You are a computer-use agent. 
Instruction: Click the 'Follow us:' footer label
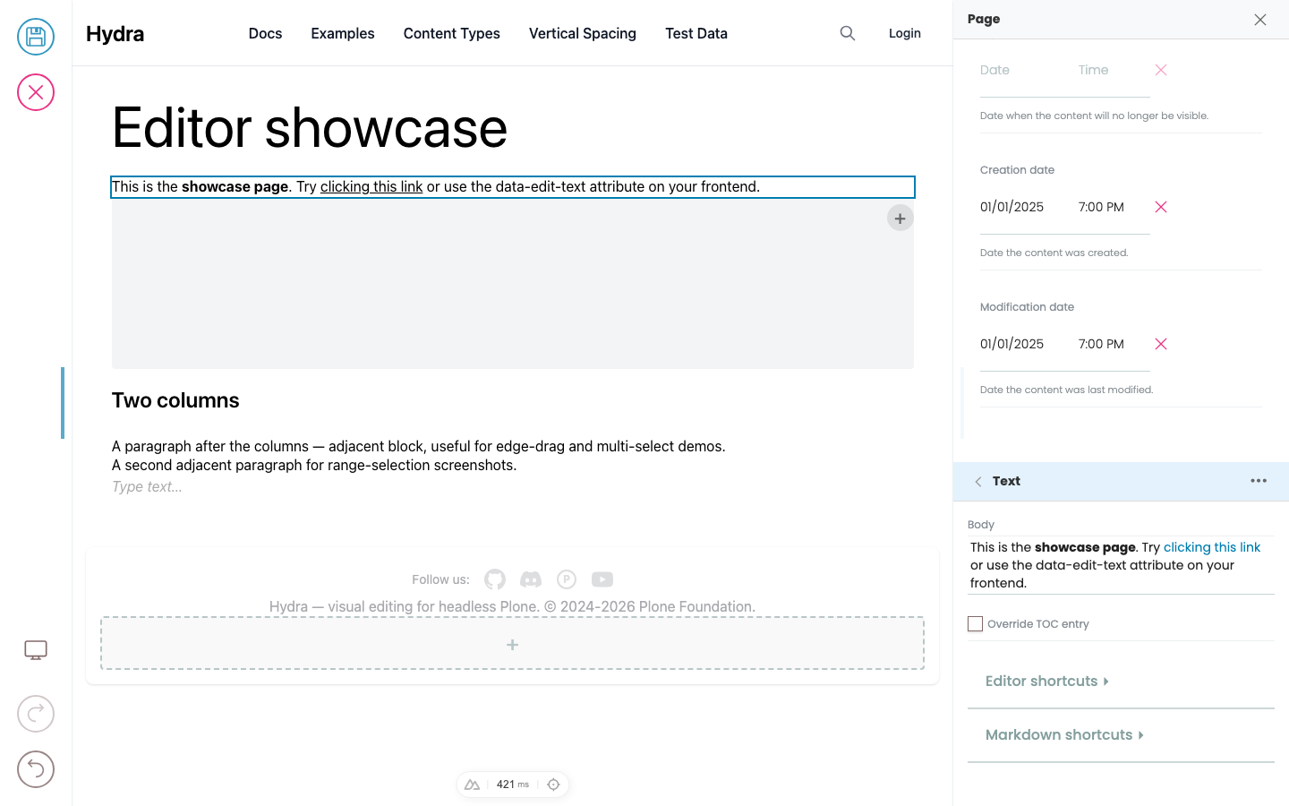coord(440,579)
